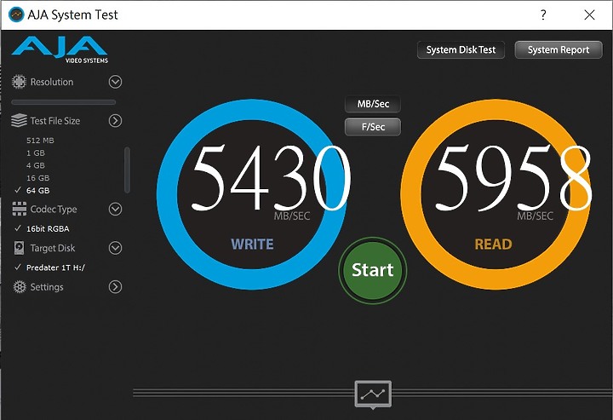The width and height of the screenshot is (613, 420).
Task: Select the 16 GB file size
Action: pos(38,178)
